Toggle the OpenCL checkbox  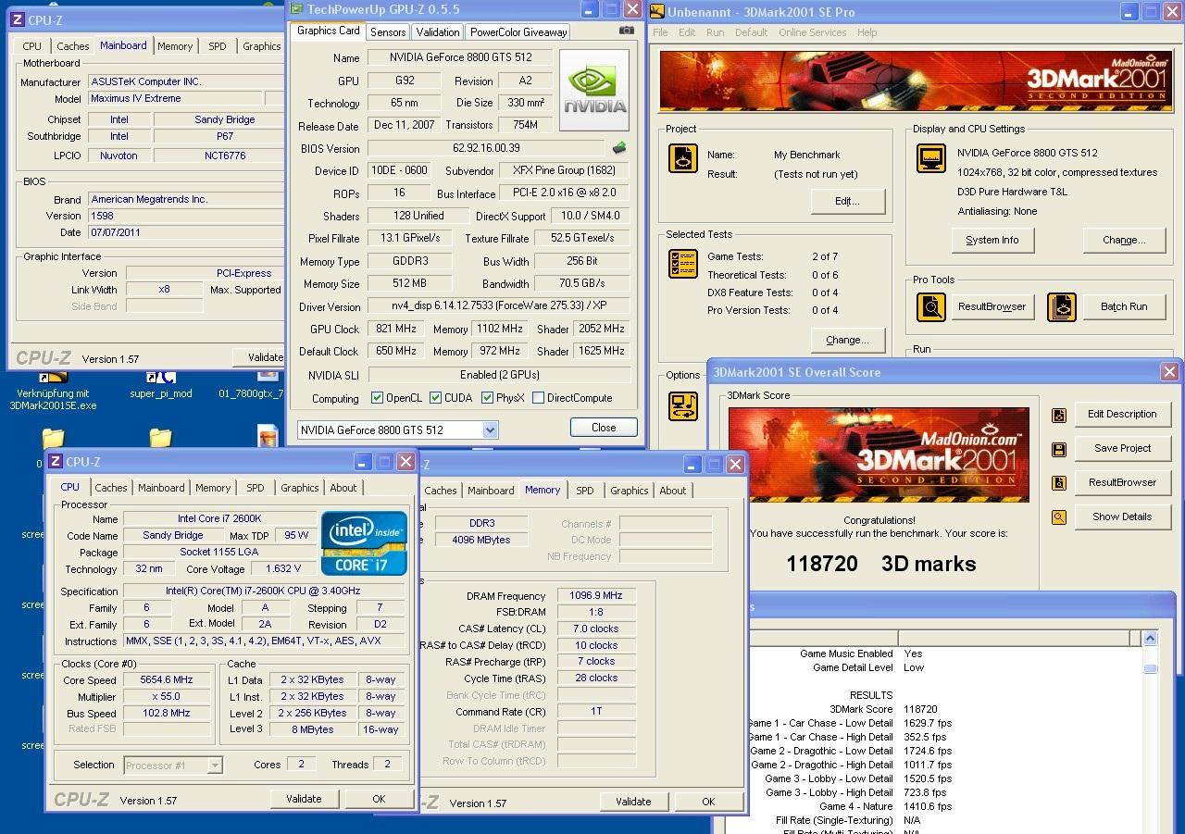coord(377,398)
